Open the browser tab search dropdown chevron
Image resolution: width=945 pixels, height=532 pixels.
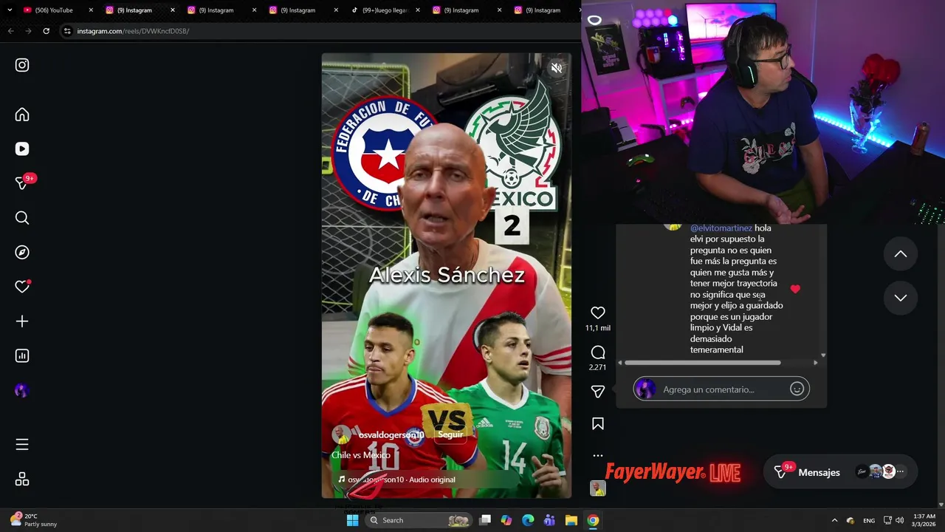pyautogui.click(x=10, y=10)
